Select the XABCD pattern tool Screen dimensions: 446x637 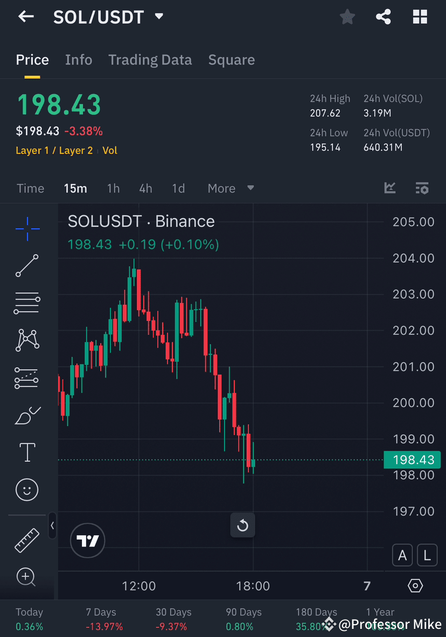tap(27, 340)
